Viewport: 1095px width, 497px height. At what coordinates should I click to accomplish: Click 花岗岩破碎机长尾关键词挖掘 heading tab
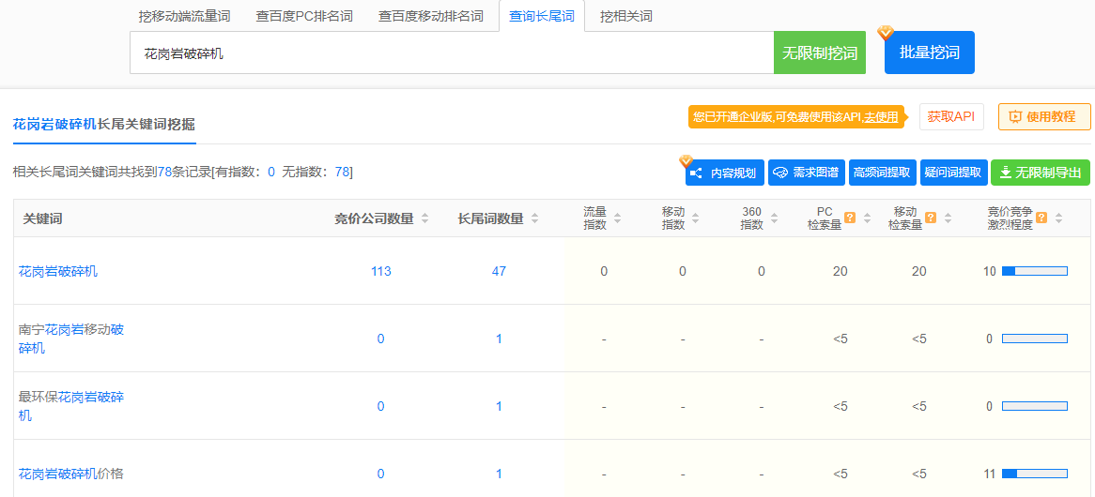tap(104, 124)
